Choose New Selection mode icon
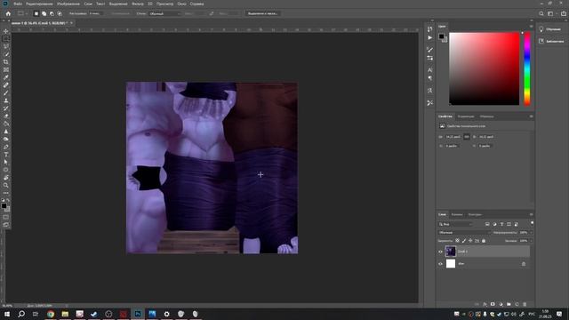This screenshot has width=569, height=320. click(36, 13)
